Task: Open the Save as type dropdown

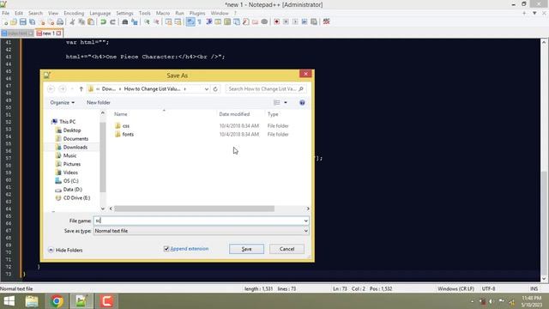Action: coord(201,231)
